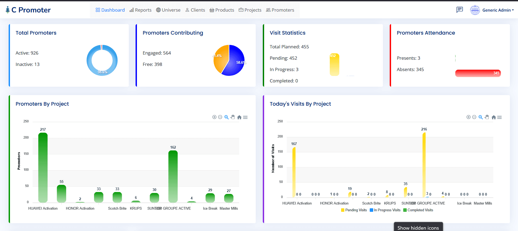Toggle In Progress Visits legend series

click(x=385, y=210)
